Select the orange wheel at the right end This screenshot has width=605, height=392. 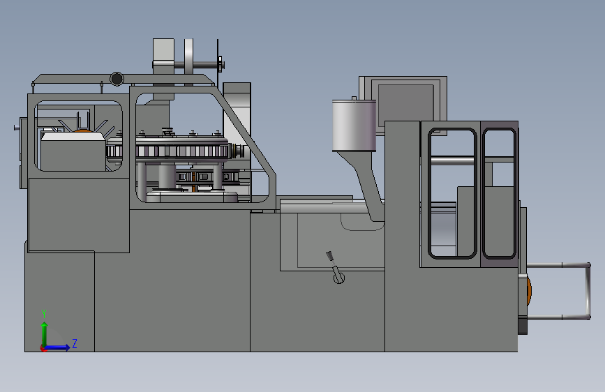pyautogui.click(x=529, y=292)
